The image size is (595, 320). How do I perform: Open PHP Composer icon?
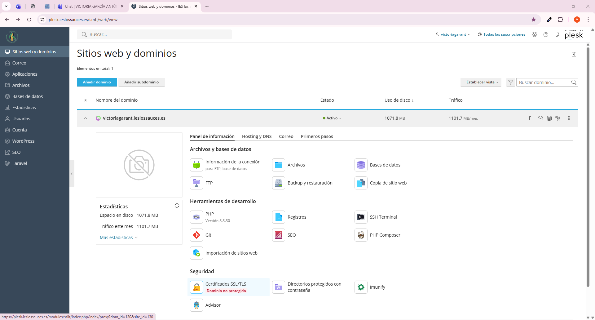coord(361,235)
